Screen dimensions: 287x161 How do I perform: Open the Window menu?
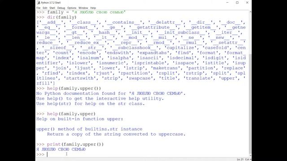click(83, 8)
